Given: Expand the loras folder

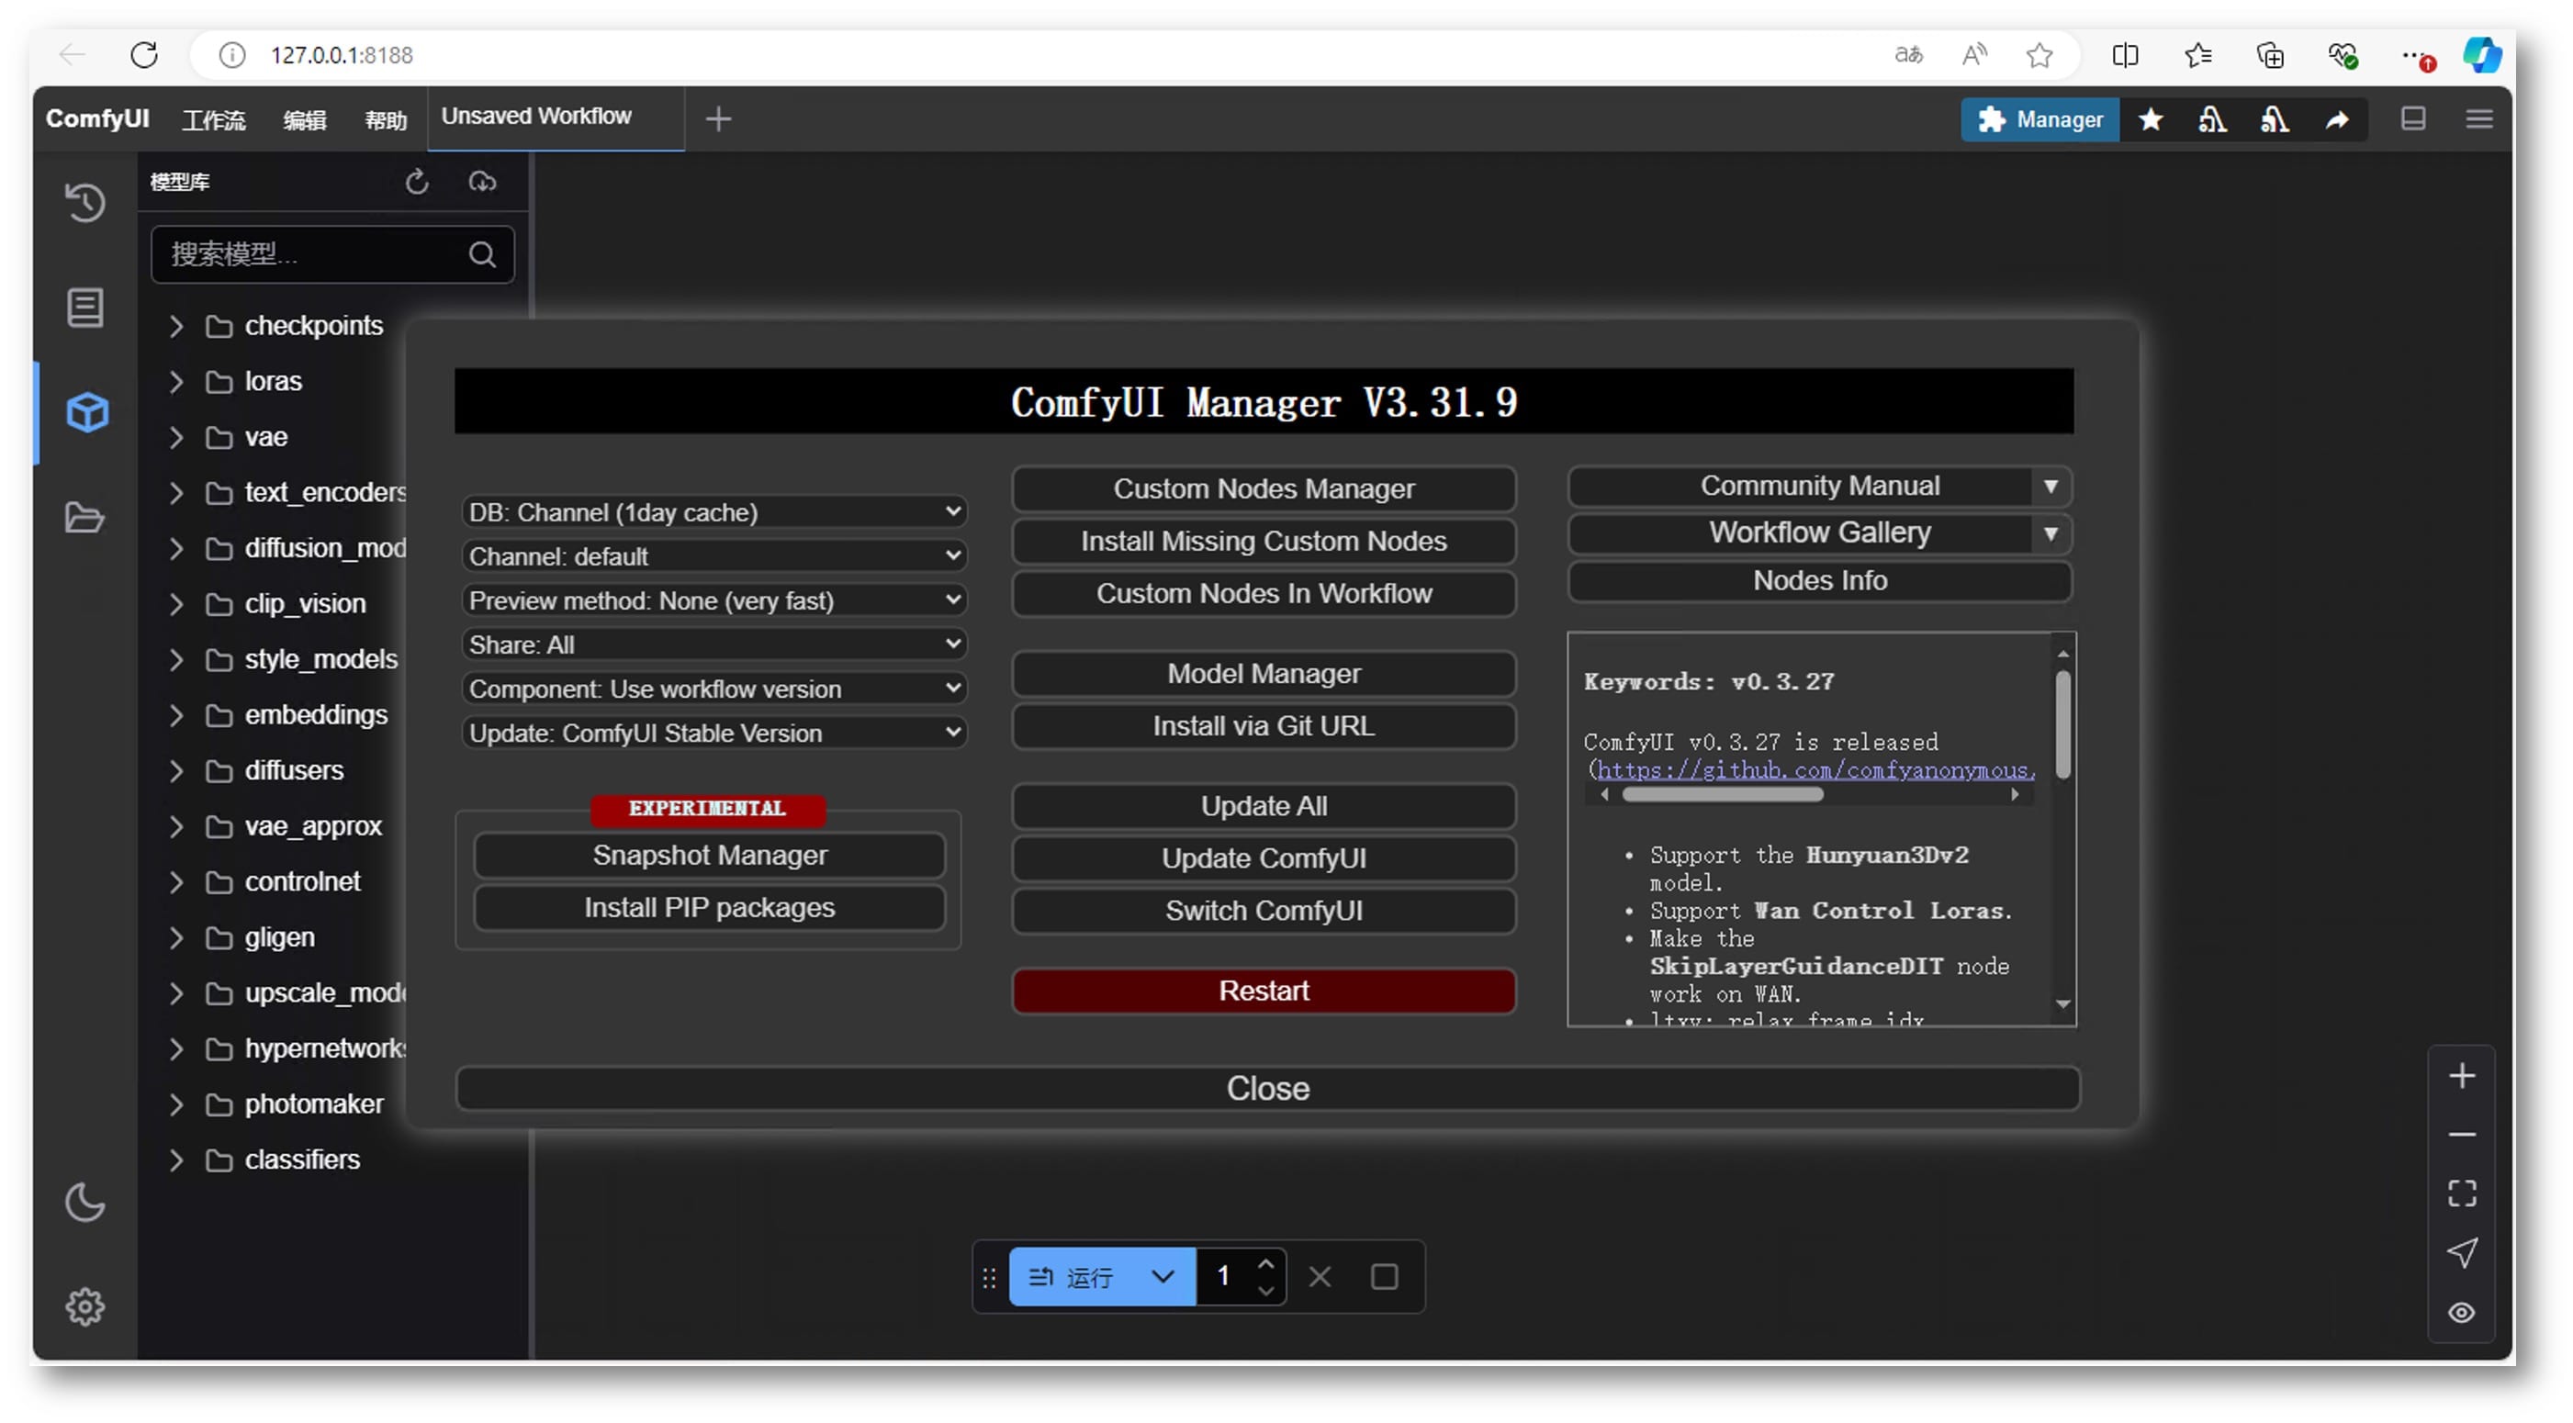Looking at the screenshot, I should click(x=175, y=382).
